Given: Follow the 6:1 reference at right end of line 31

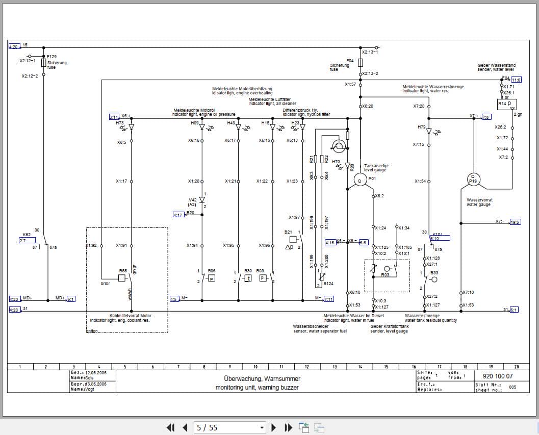Looking at the screenshot, I should (514, 310).
